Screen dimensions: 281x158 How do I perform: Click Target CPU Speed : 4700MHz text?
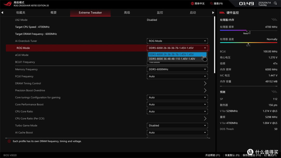(32, 27)
